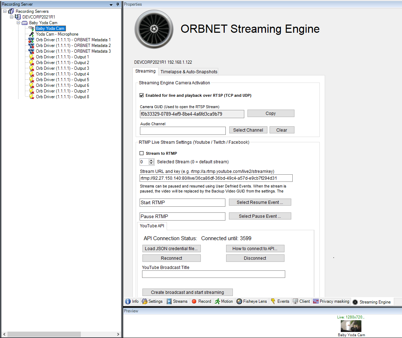Copy the Camera GUID

point(271,113)
